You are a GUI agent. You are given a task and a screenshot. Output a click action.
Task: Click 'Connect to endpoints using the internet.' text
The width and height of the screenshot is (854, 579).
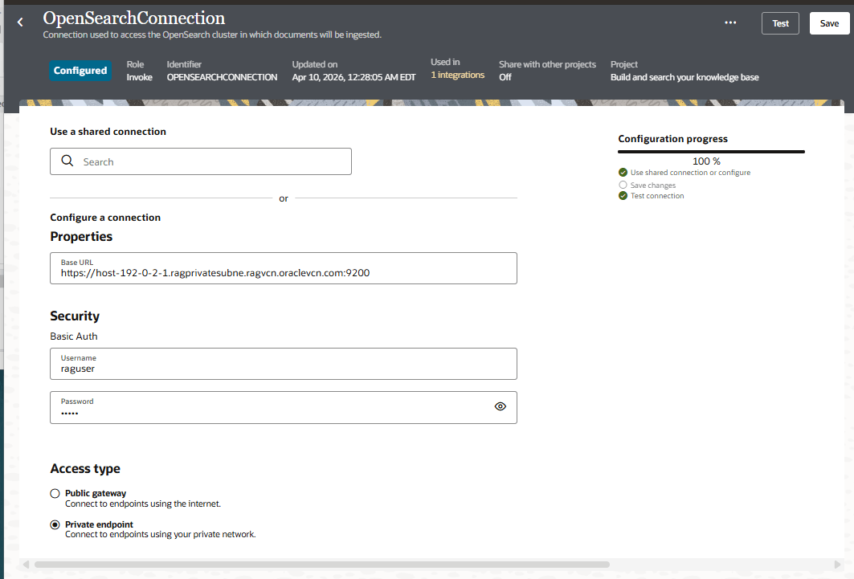point(143,504)
